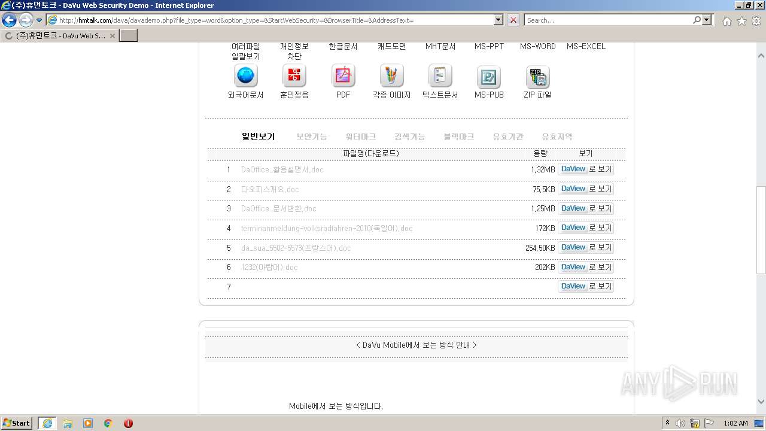Open Internet Explorer in the taskbar
766x431 pixels.
[47, 423]
